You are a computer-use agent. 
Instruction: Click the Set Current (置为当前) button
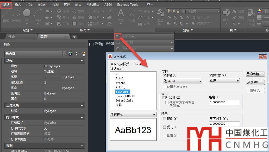255,74
